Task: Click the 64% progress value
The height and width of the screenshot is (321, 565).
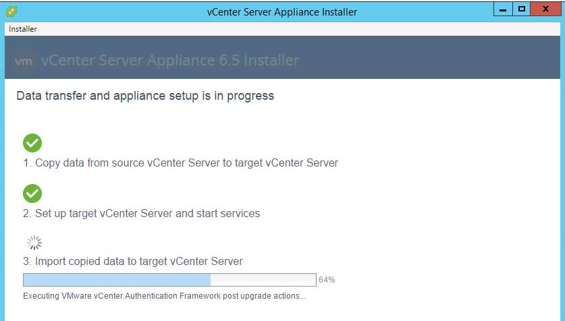Action: coord(327,280)
